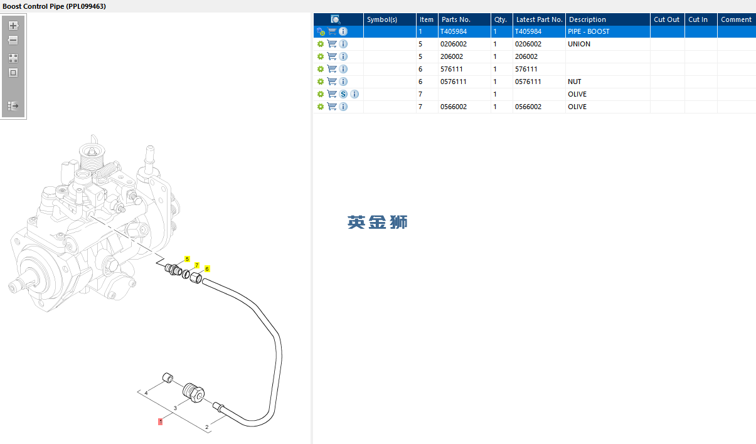Screen dimensions: 756x444
Task: Show info for part 576111
Action: 343,69
